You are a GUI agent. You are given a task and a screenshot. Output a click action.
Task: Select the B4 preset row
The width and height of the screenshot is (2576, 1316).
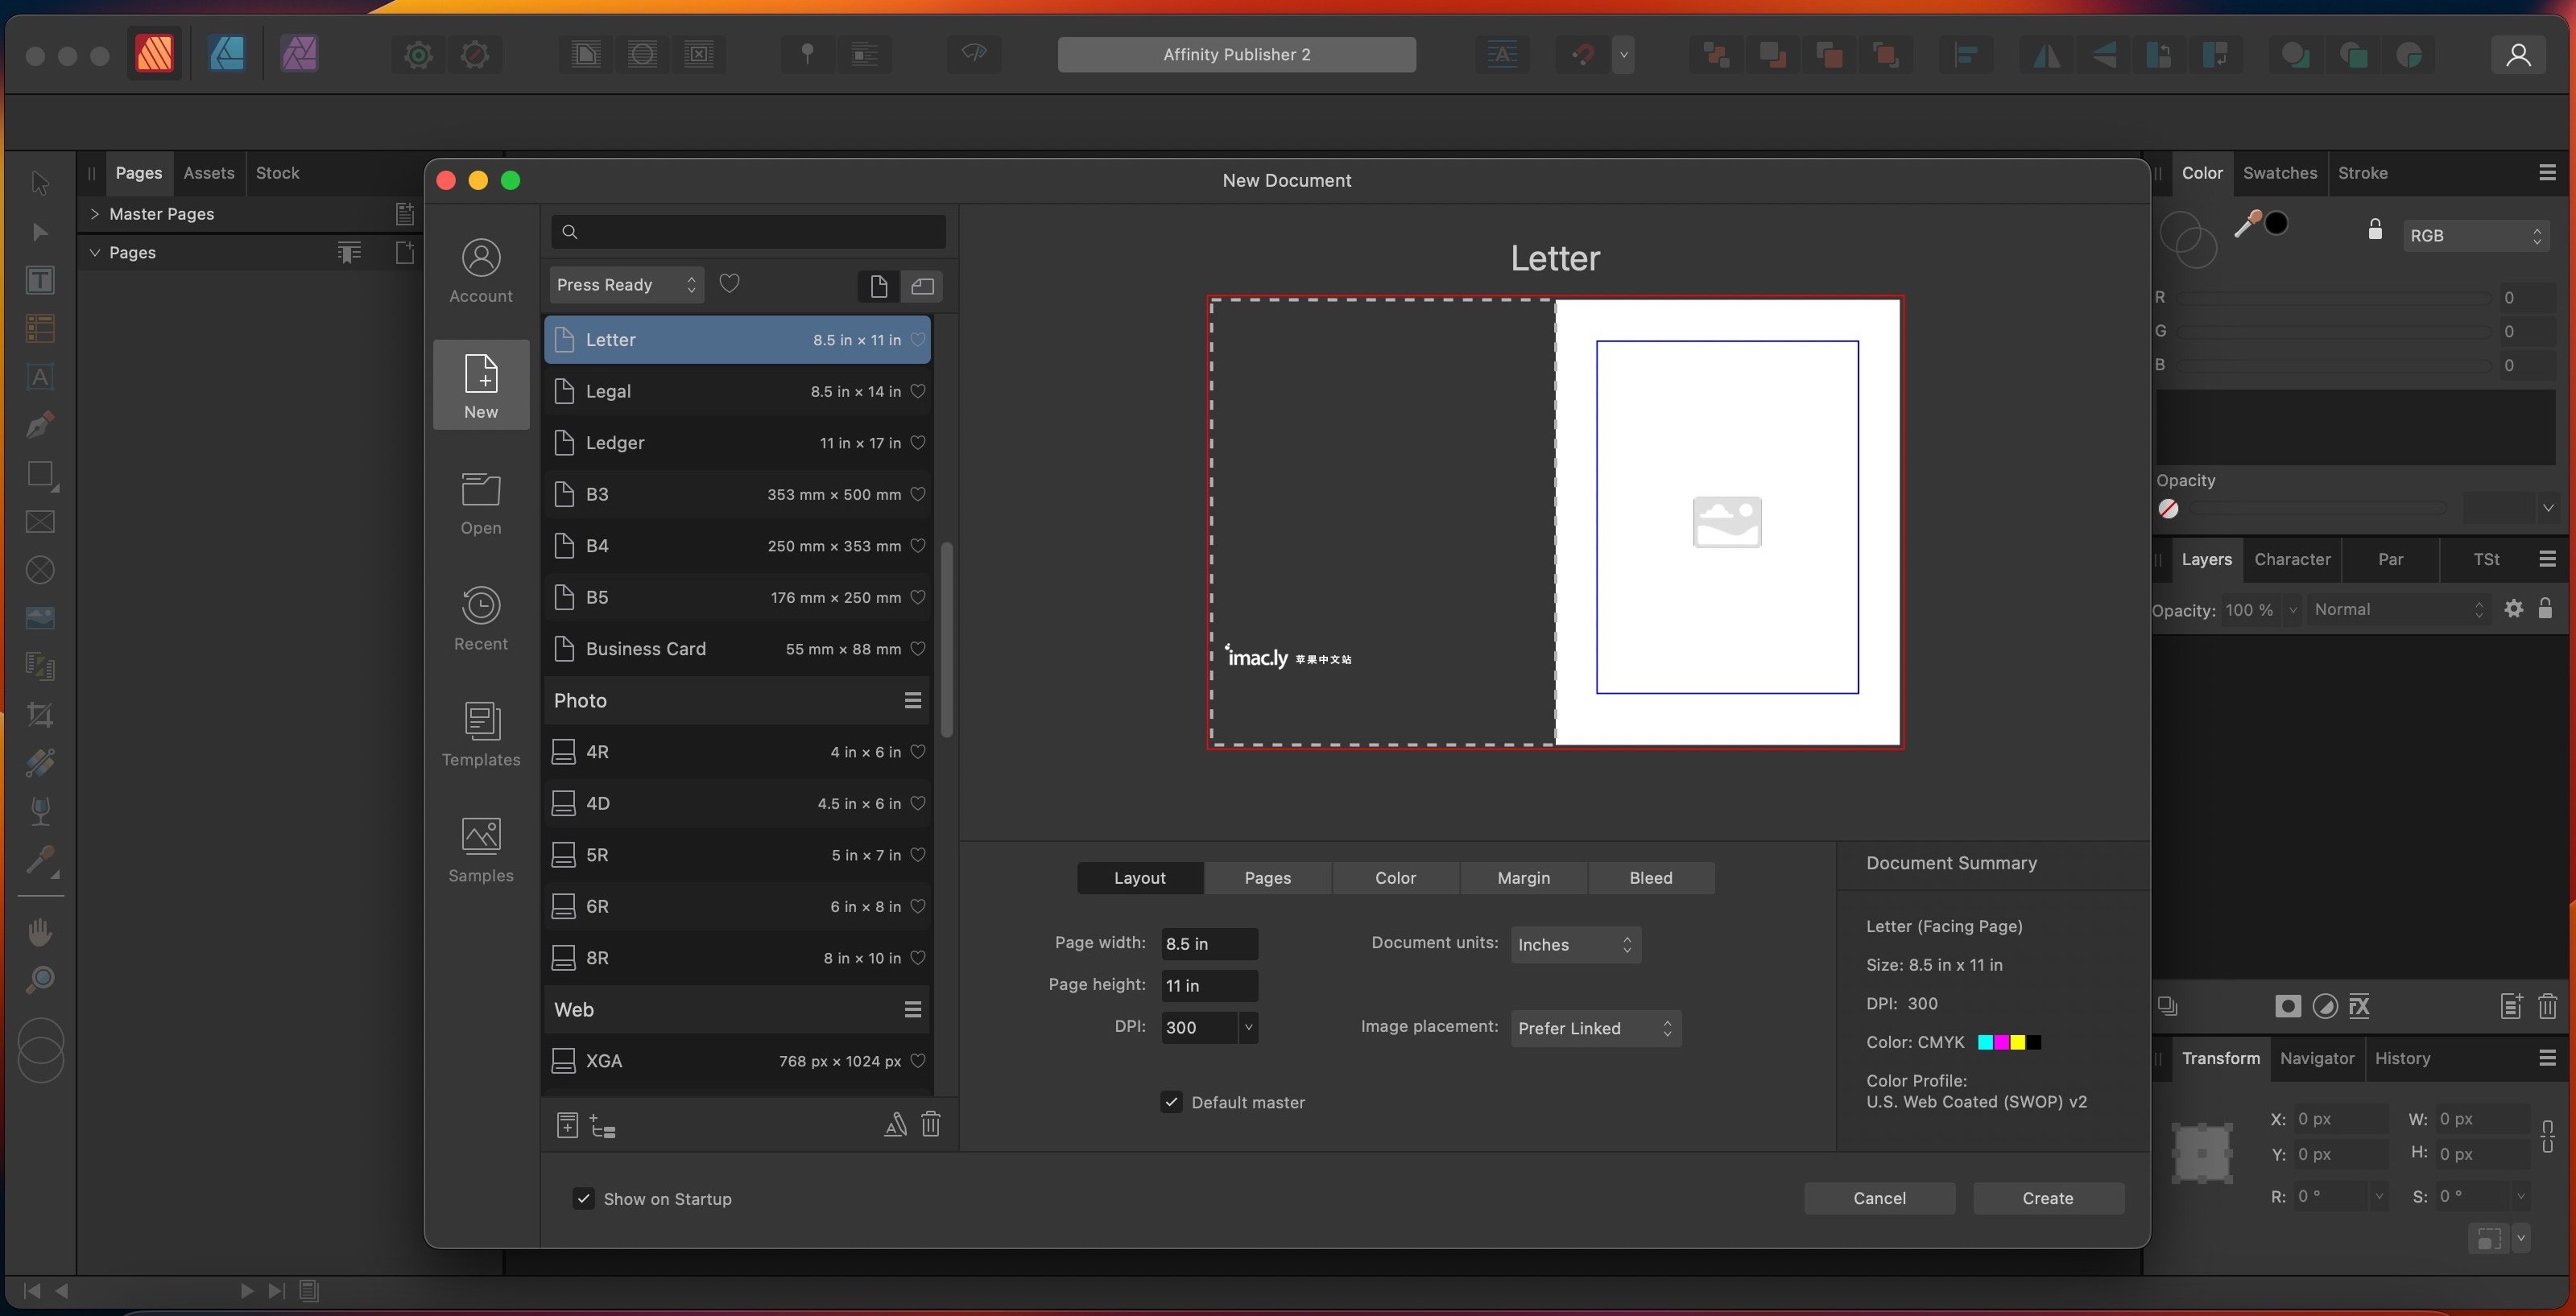[x=738, y=546]
